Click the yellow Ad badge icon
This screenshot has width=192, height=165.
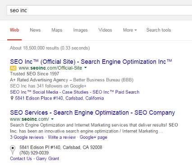click(x=13, y=68)
